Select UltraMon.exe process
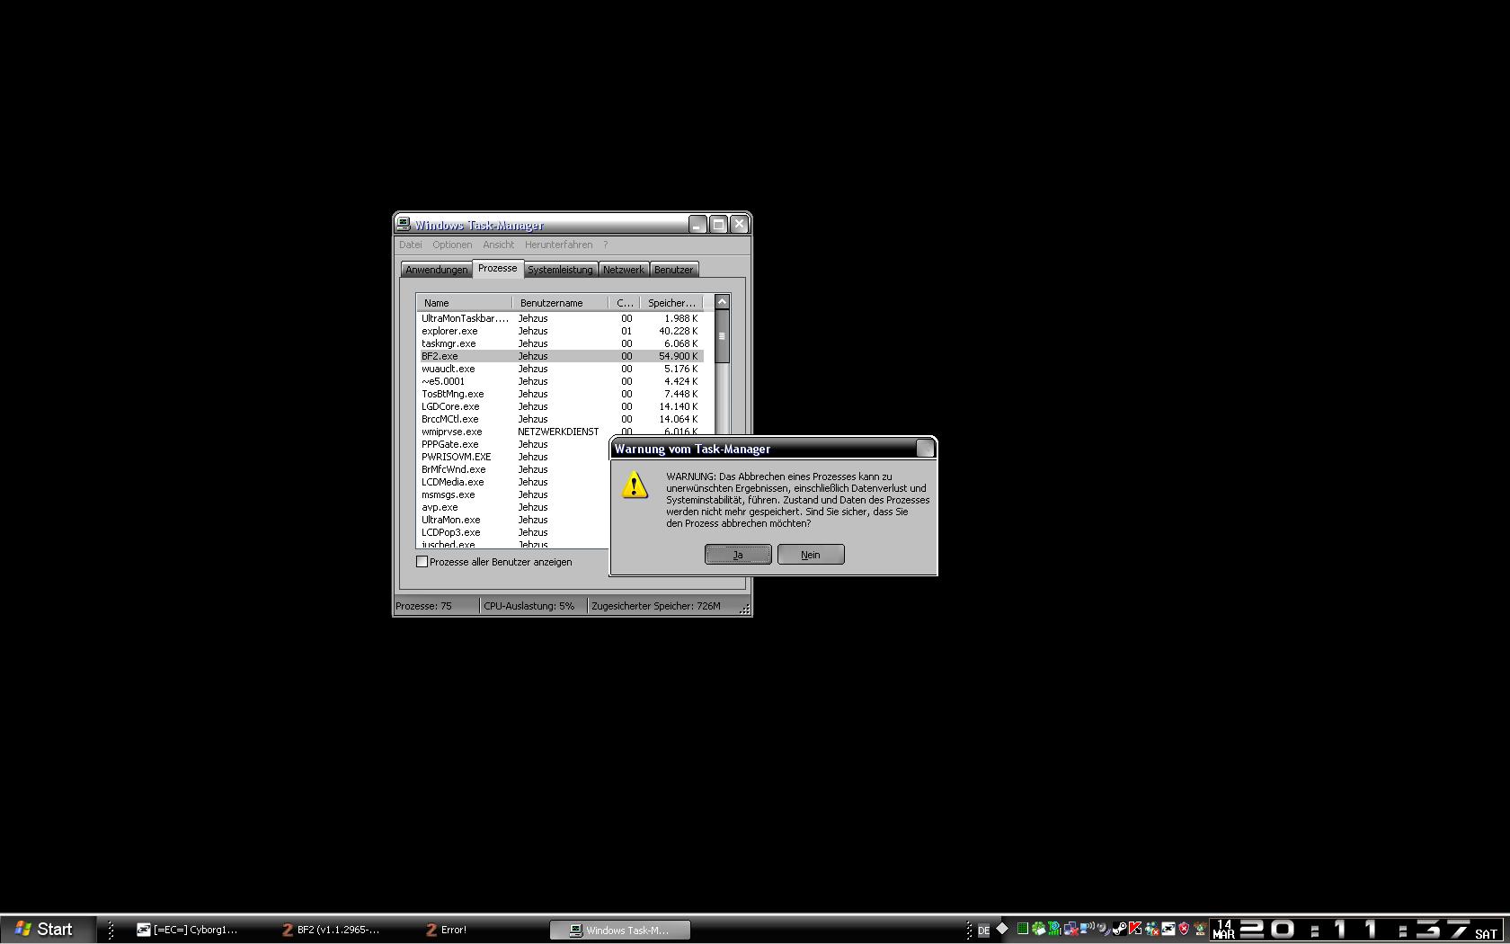This screenshot has width=1510, height=944. [x=515, y=520]
